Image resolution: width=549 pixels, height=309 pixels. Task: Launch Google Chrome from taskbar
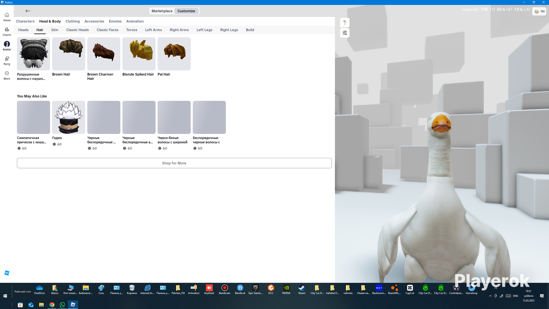(x=52, y=305)
